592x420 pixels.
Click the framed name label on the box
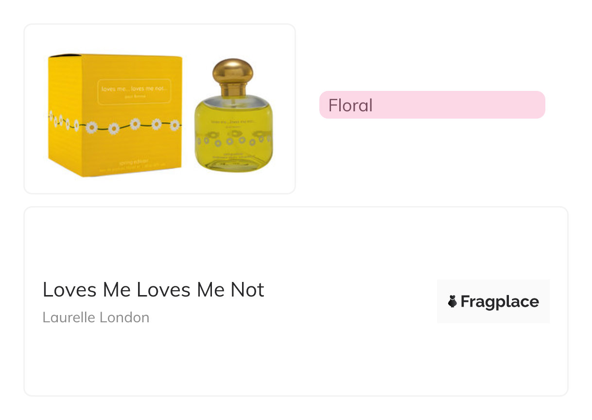click(x=134, y=91)
